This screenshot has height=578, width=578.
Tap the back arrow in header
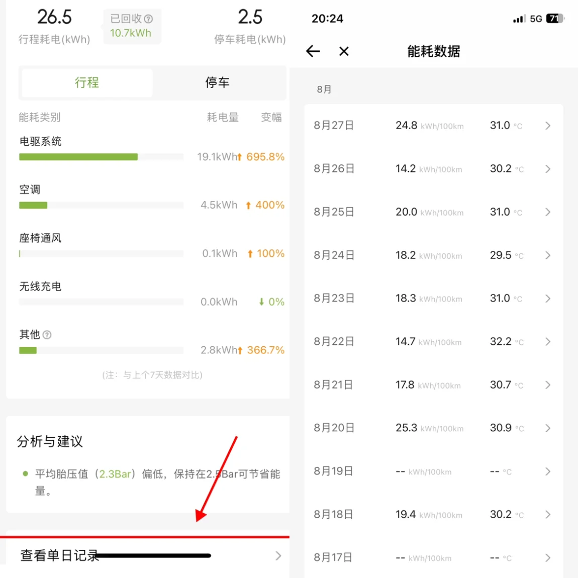(x=313, y=51)
